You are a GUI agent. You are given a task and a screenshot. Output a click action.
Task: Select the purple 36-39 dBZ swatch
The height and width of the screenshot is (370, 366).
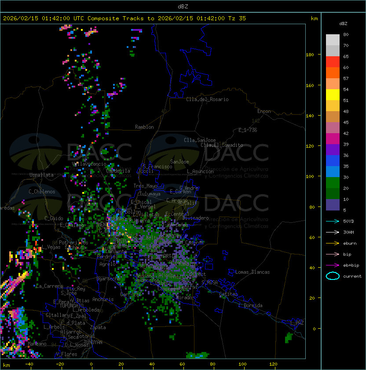pos(333,149)
